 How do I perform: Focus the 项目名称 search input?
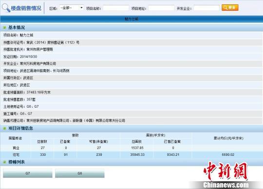coord(116,8)
